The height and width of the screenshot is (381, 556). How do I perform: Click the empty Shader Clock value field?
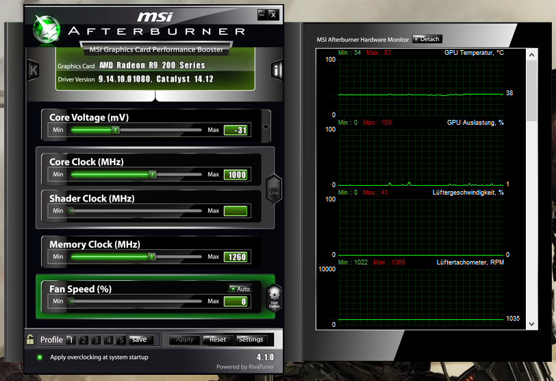point(236,211)
